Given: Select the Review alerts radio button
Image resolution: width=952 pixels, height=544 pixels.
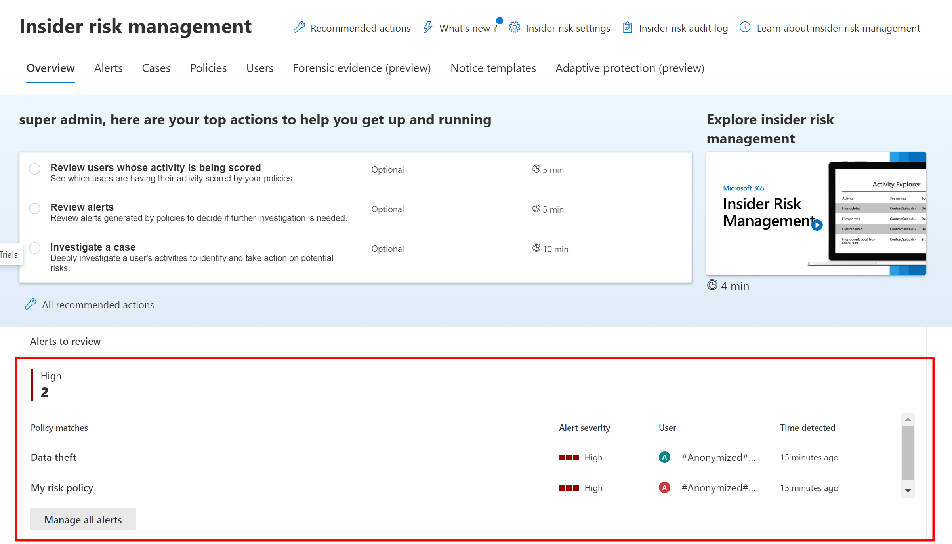Looking at the screenshot, I should (x=35, y=209).
